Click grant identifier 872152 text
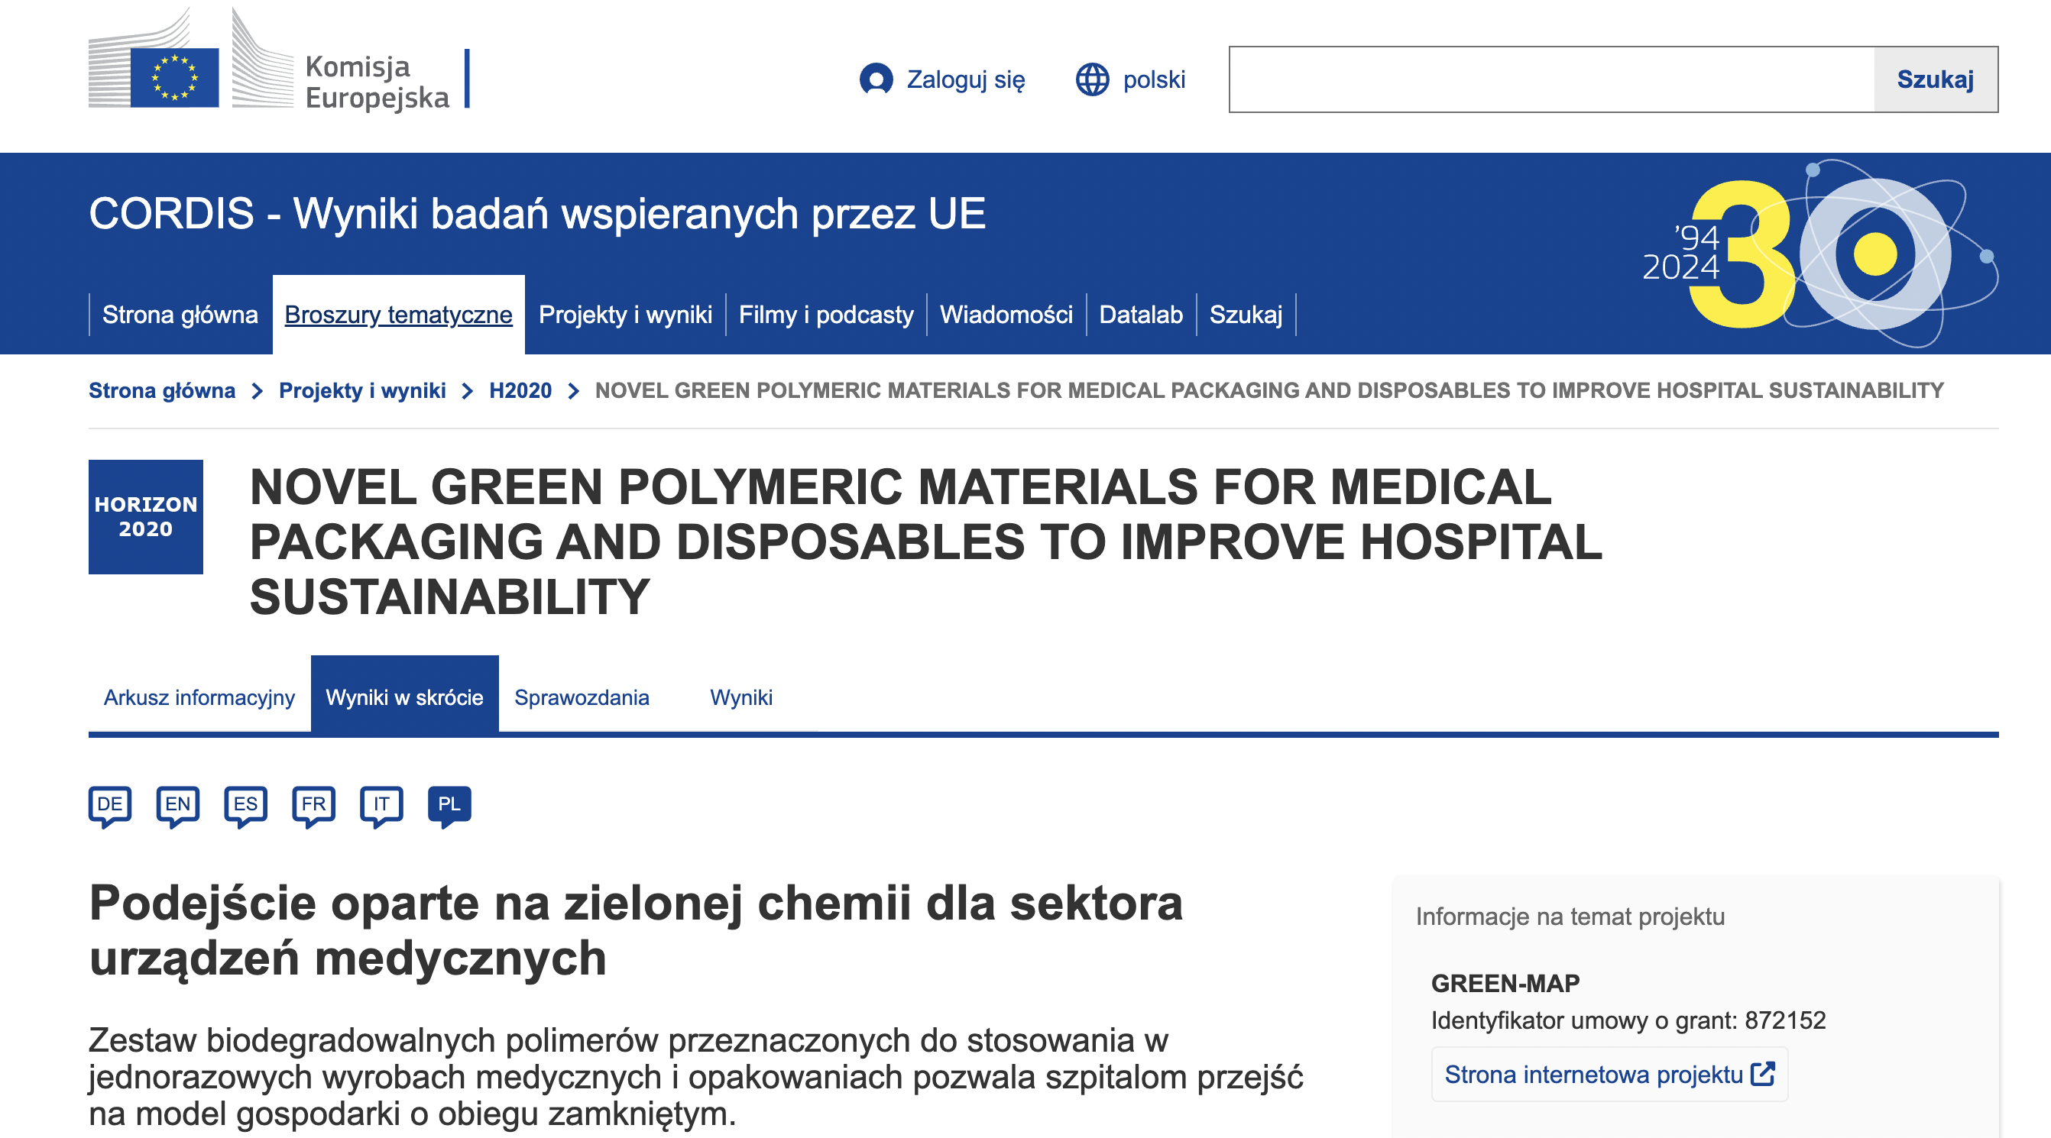 pos(1628,1020)
